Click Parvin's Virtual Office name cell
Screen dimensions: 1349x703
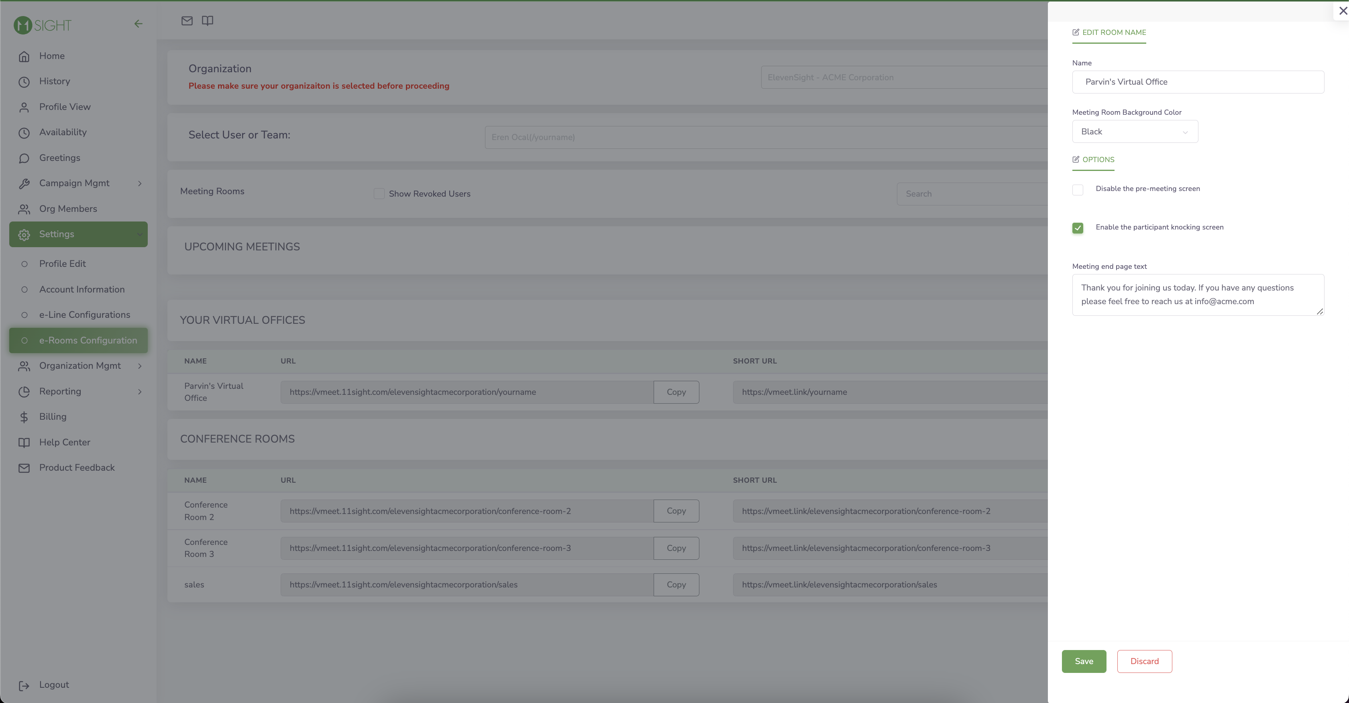[x=214, y=392]
